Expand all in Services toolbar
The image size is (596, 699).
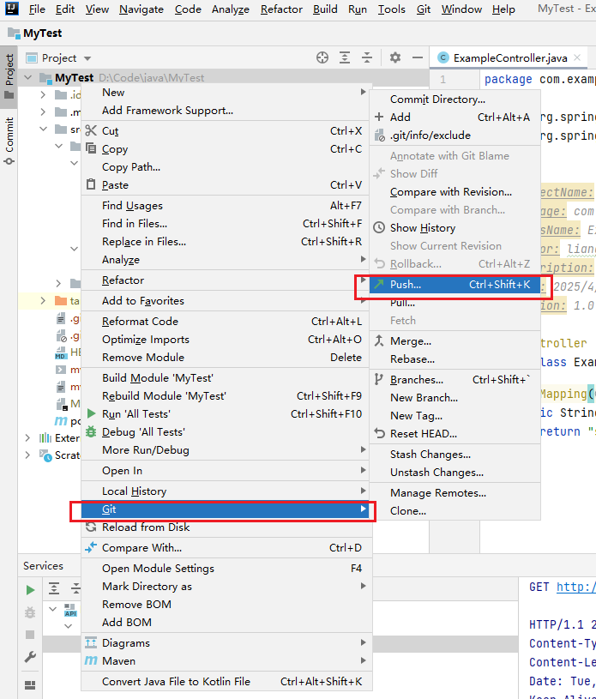tap(54, 588)
